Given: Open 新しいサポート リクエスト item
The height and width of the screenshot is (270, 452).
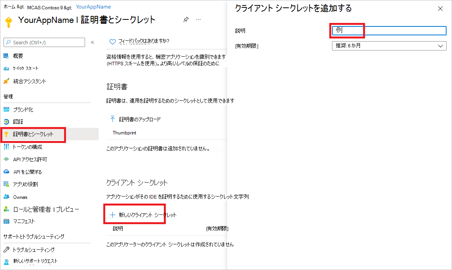Looking at the screenshot, I should (35, 261).
